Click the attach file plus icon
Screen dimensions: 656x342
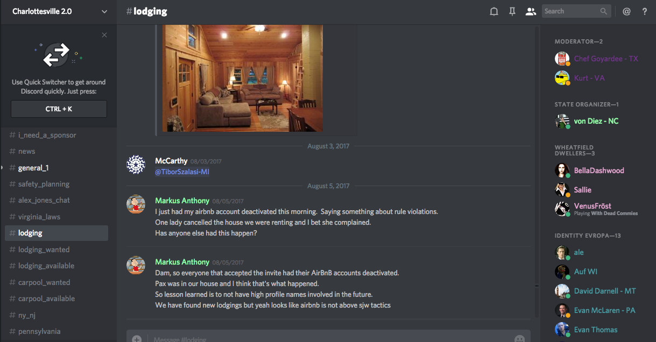[137, 339]
